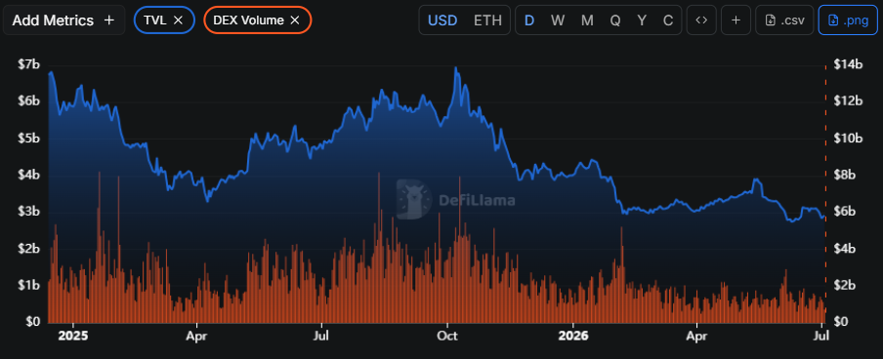
Task: Select weekly W interval
Action: 558,20
